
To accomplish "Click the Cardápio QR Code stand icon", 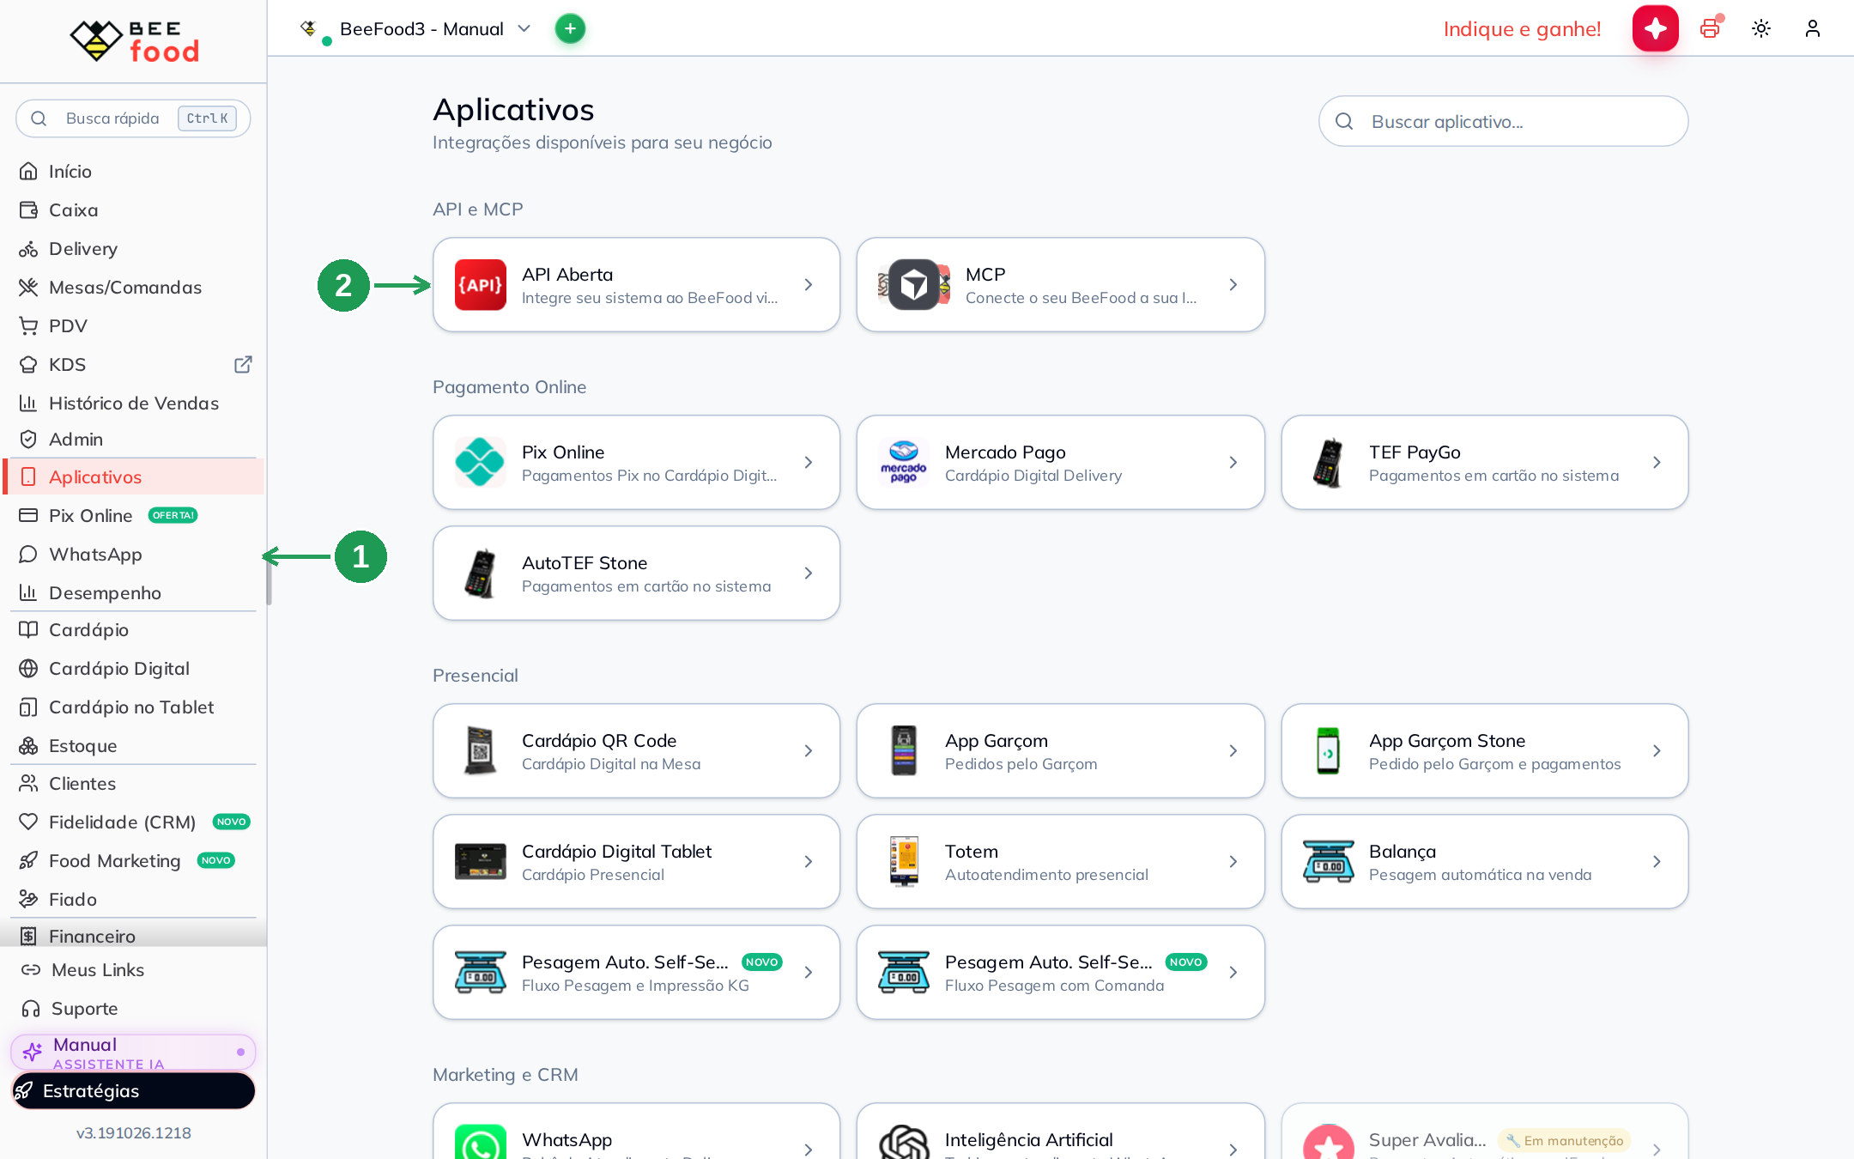I will (x=480, y=750).
